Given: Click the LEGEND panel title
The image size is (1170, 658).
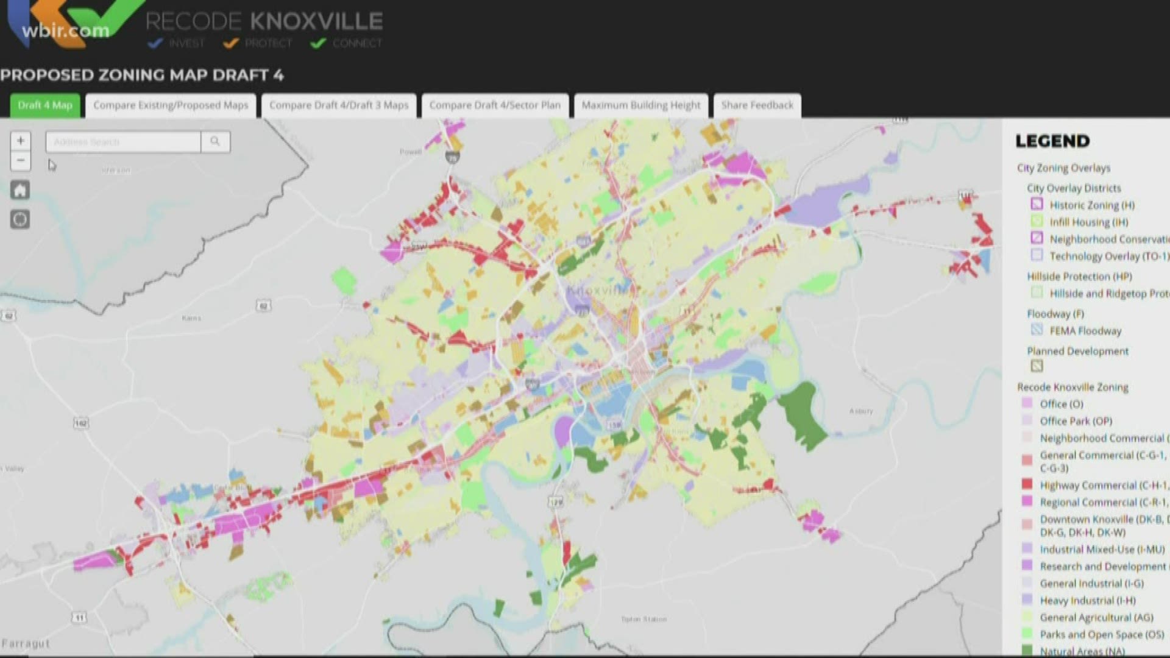Looking at the screenshot, I should click(x=1052, y=141).
